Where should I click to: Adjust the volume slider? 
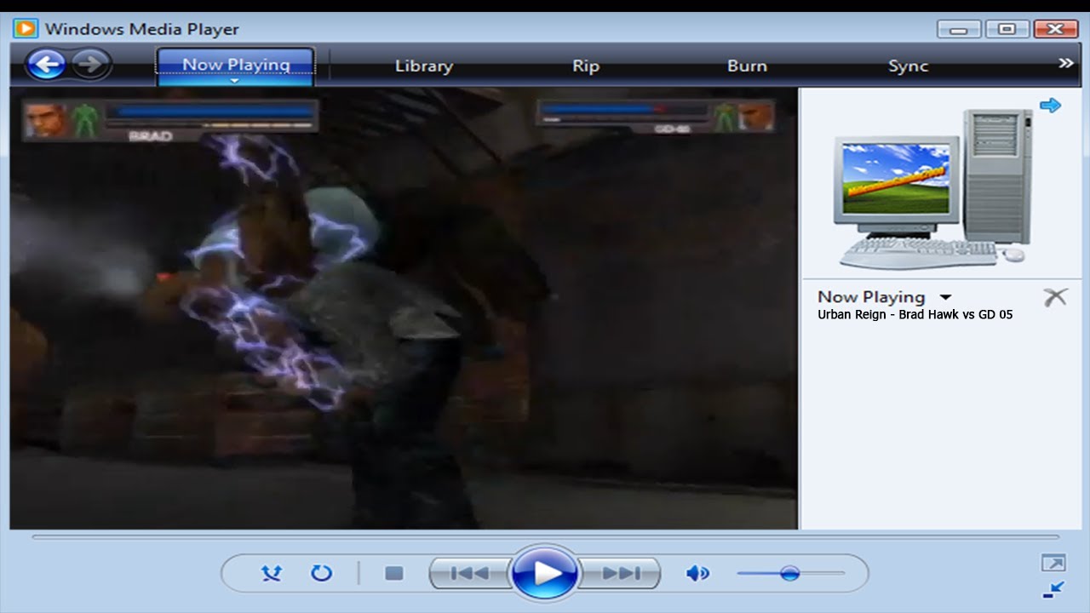coord(790,573)
